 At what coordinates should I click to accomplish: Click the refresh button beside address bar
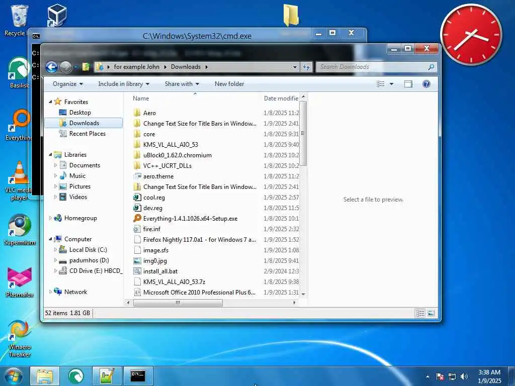pos(306,67)
